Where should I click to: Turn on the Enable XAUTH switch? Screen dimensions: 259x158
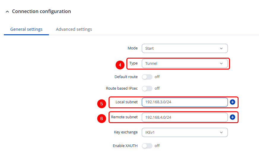point(147,146)
